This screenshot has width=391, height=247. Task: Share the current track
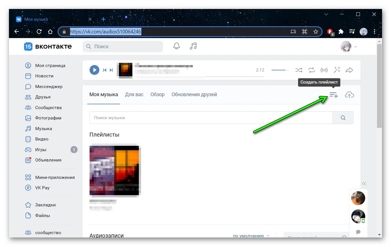pos(349,70)
